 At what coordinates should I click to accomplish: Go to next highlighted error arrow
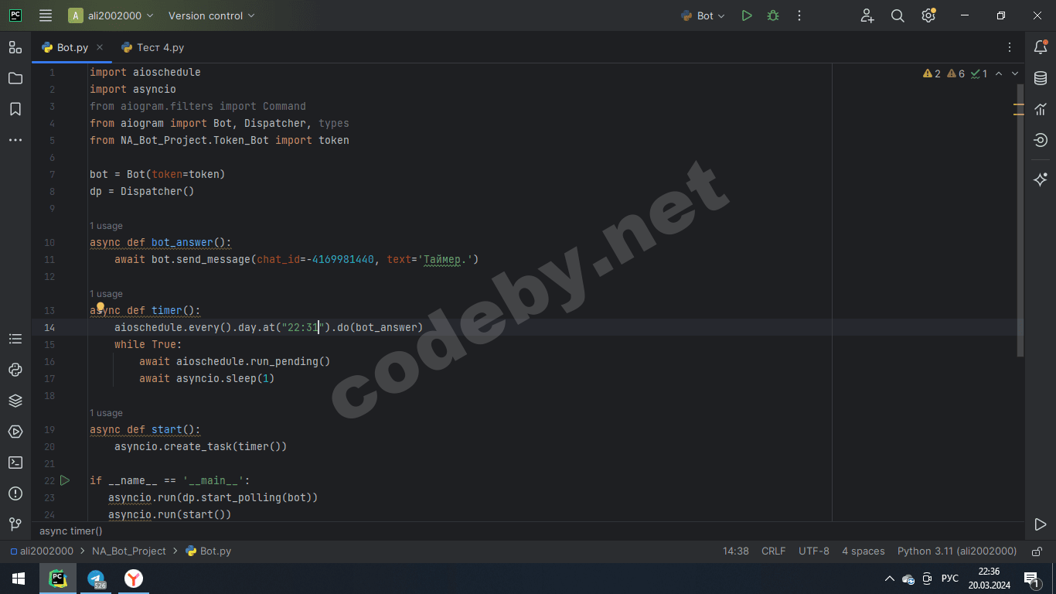[x=1015, y=74]
